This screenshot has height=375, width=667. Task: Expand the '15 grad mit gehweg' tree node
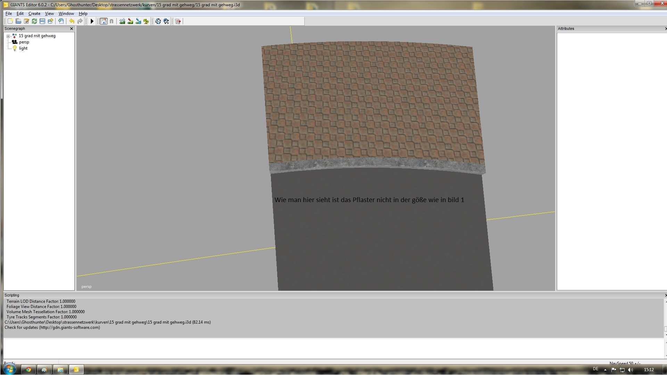point(8,36)
